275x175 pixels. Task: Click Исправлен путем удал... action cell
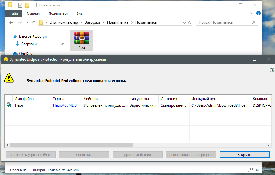click(104, 105)
